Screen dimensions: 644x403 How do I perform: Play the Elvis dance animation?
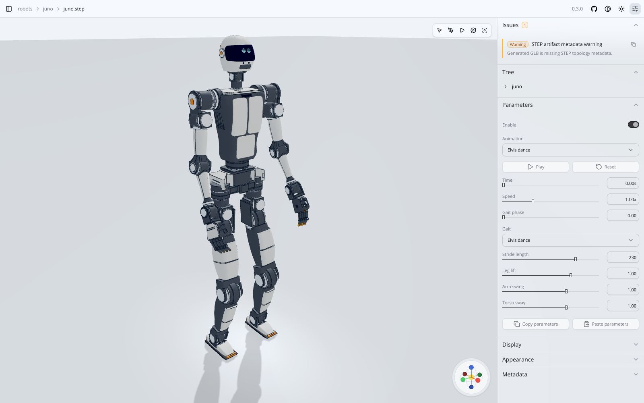click(x=535, y=167)
